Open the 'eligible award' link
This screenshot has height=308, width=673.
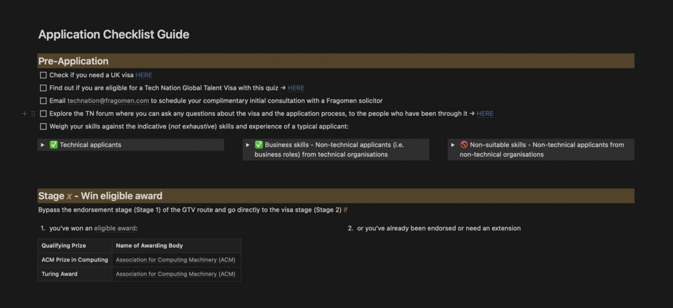115,228
